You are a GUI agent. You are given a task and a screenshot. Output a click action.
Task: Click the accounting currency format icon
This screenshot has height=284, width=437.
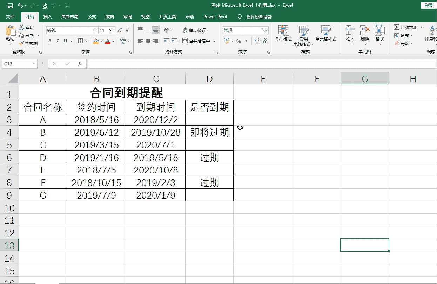pyautogui.click(x=227, y=41)
